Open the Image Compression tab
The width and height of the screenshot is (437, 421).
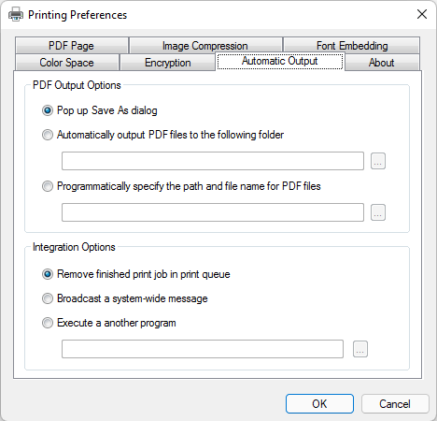(x=205, y=46)
